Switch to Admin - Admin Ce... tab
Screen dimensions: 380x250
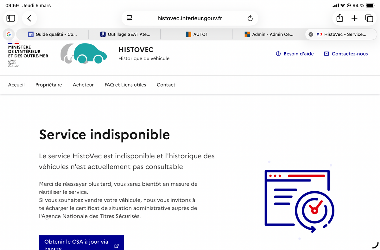click(x=269, y=34)
